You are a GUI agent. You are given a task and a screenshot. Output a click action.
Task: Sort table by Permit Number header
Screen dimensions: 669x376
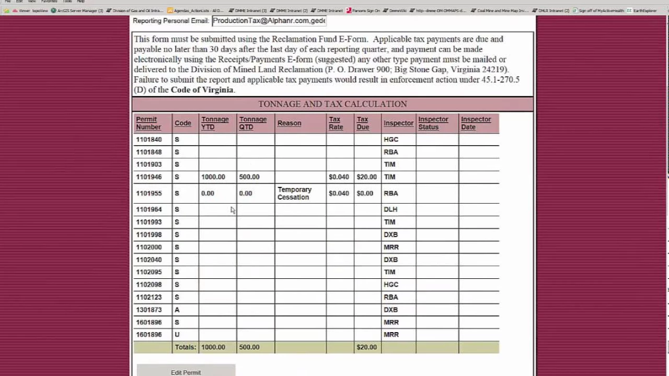tap(148, 123)
